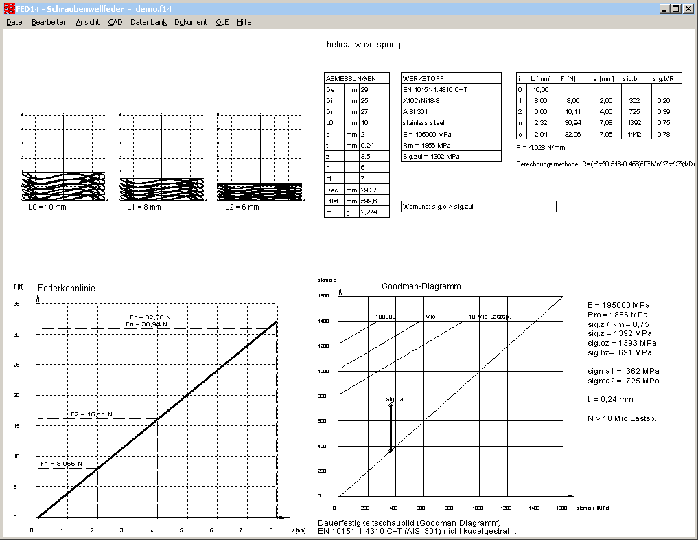Click the ABMESSUNGEN table header

coord(356,79)
